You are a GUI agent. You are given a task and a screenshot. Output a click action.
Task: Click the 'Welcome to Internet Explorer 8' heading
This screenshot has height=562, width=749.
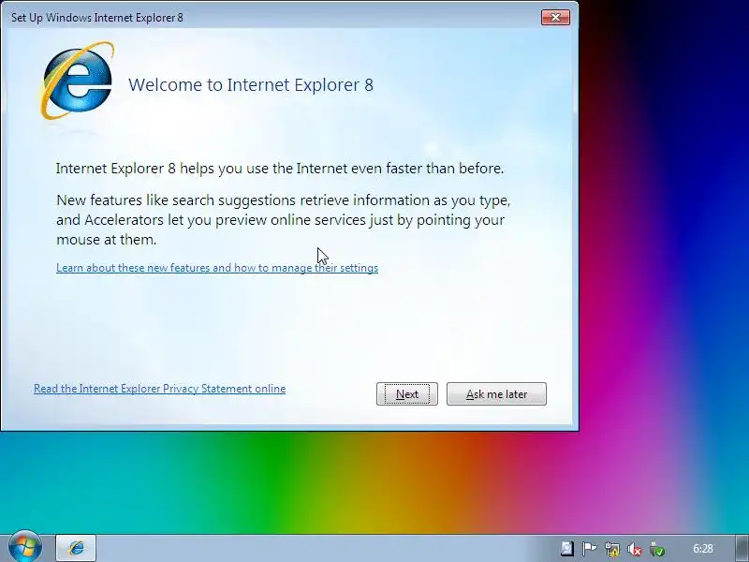tap(251, 84)
